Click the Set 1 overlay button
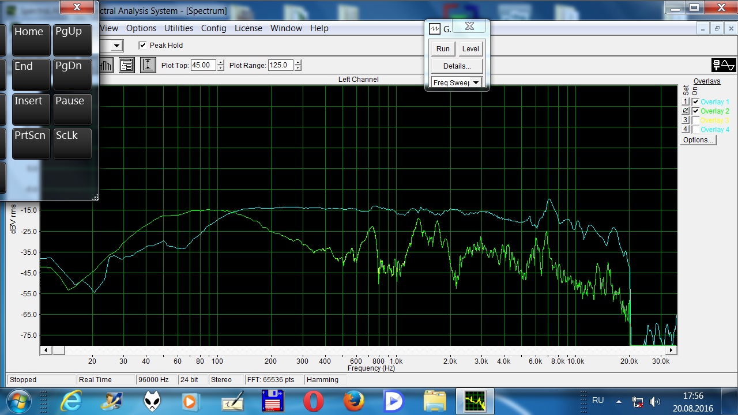Screen dimensions: 738x415 click(686, 102)
